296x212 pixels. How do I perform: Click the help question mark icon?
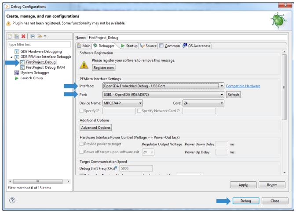pos(12,200)
